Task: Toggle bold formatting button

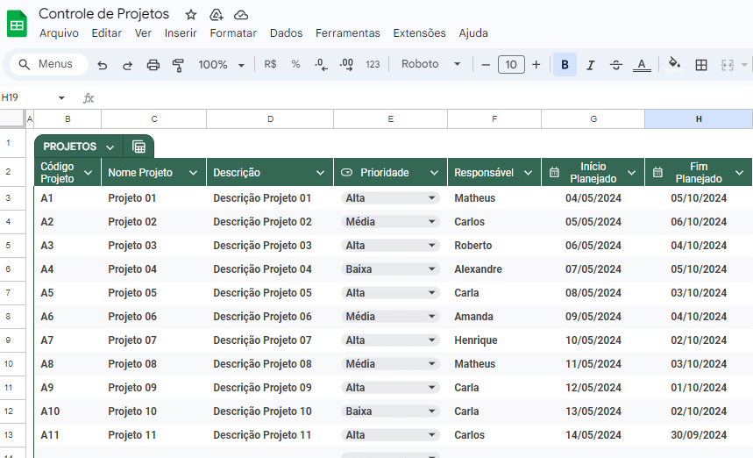Action: pos(565,64)
